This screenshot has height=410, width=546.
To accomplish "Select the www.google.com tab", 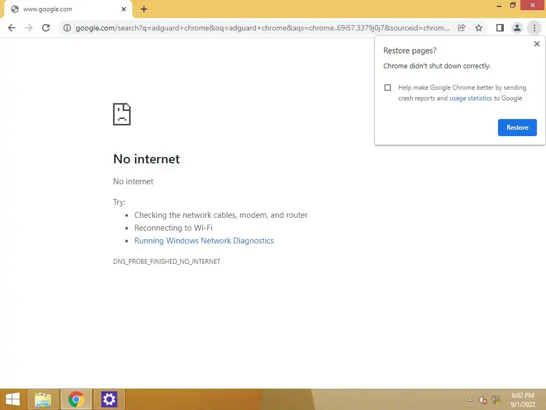I will point(68,9).
